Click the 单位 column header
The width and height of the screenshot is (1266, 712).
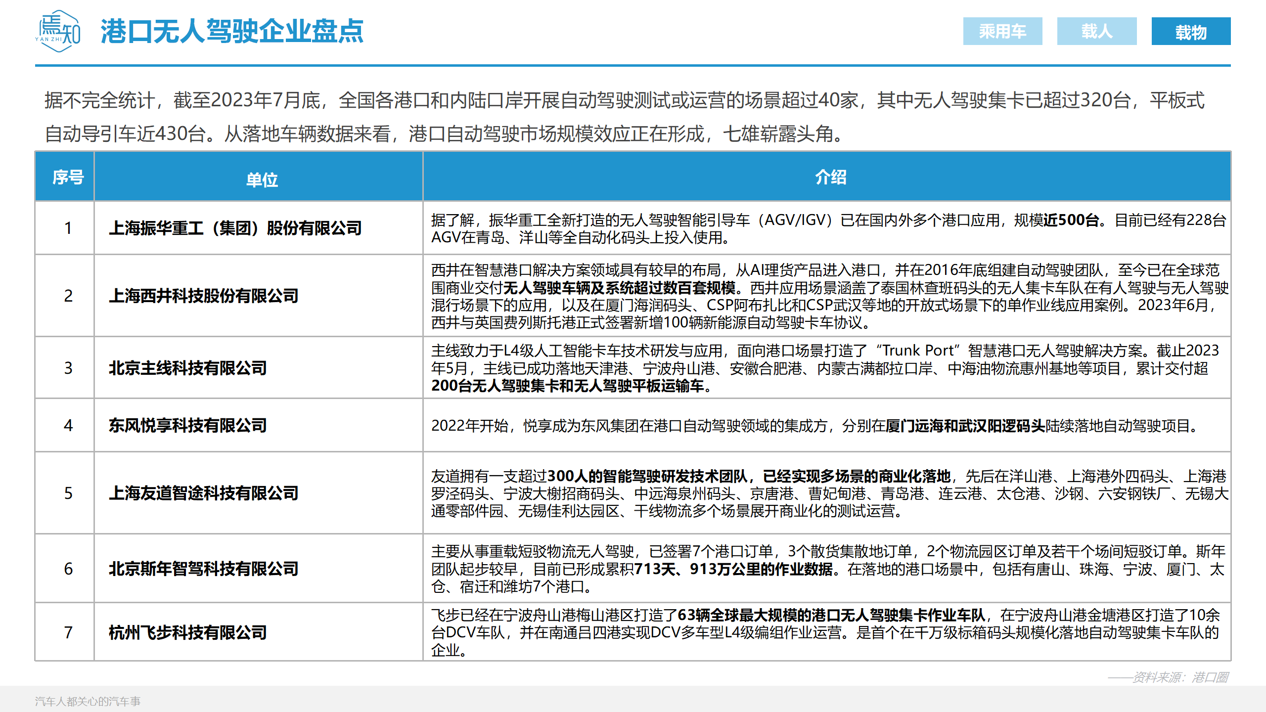pos(259,177)
